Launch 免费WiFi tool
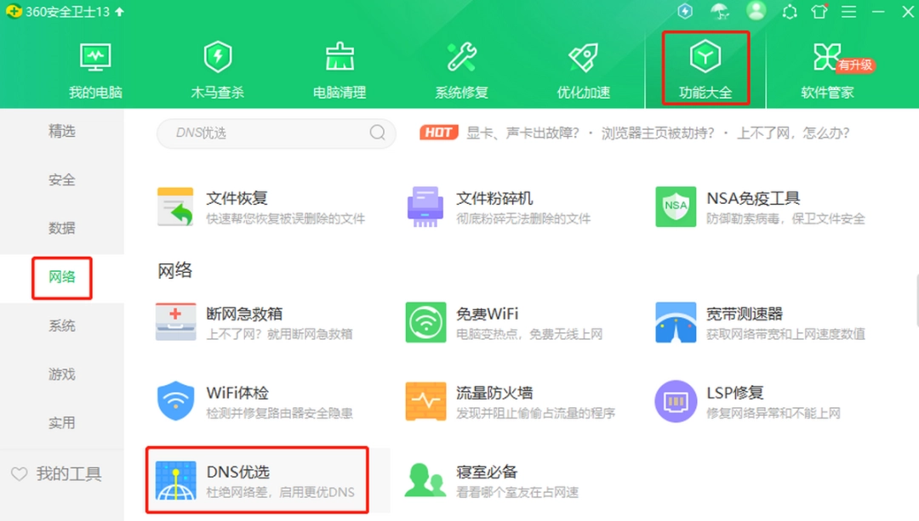 (x=504, y=322)
